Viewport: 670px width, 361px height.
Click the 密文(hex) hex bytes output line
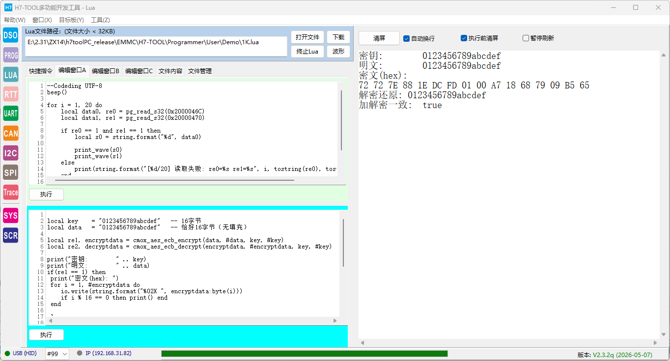pos(474,85)
